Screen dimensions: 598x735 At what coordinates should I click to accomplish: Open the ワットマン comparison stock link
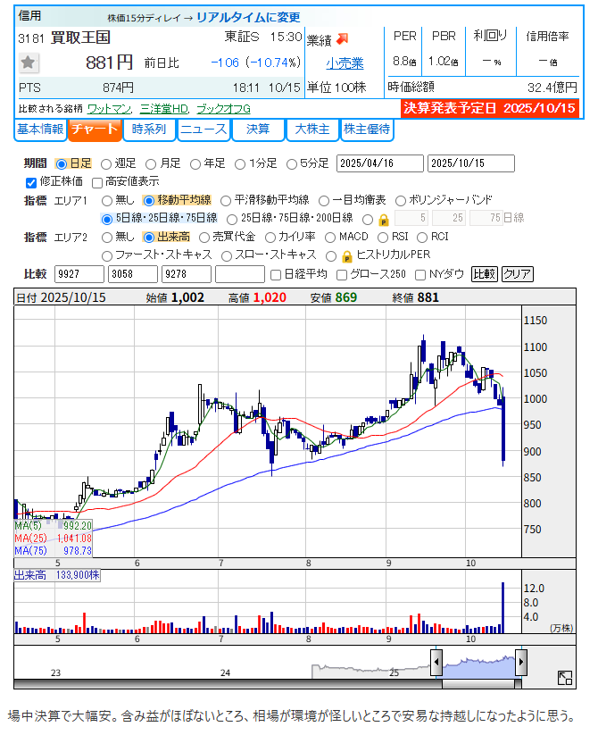pyautogui.click(x=109, y=109)
